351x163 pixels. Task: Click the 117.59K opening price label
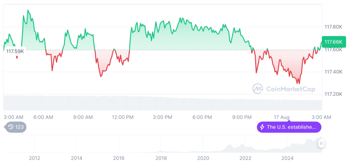[x=14, y=51]
